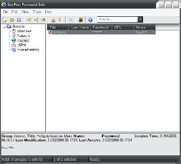Lock workspace with padlock icon
The width and height of the screenshot is (181, 164).
pos(81,20)
